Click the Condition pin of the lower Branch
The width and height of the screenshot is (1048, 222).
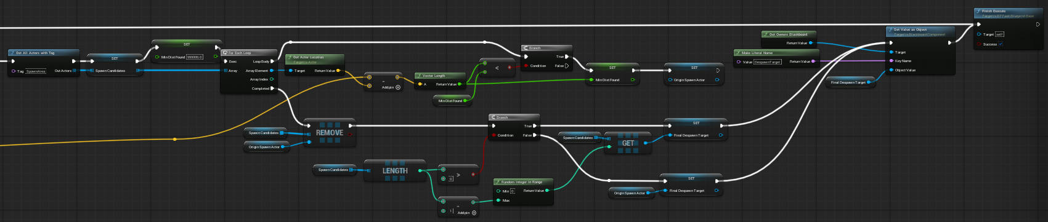tap(494, 135)
